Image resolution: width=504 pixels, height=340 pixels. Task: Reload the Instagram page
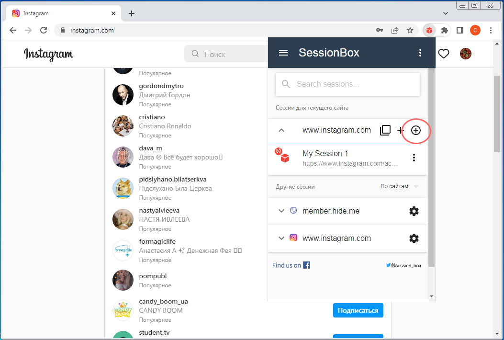click(44, 30)
